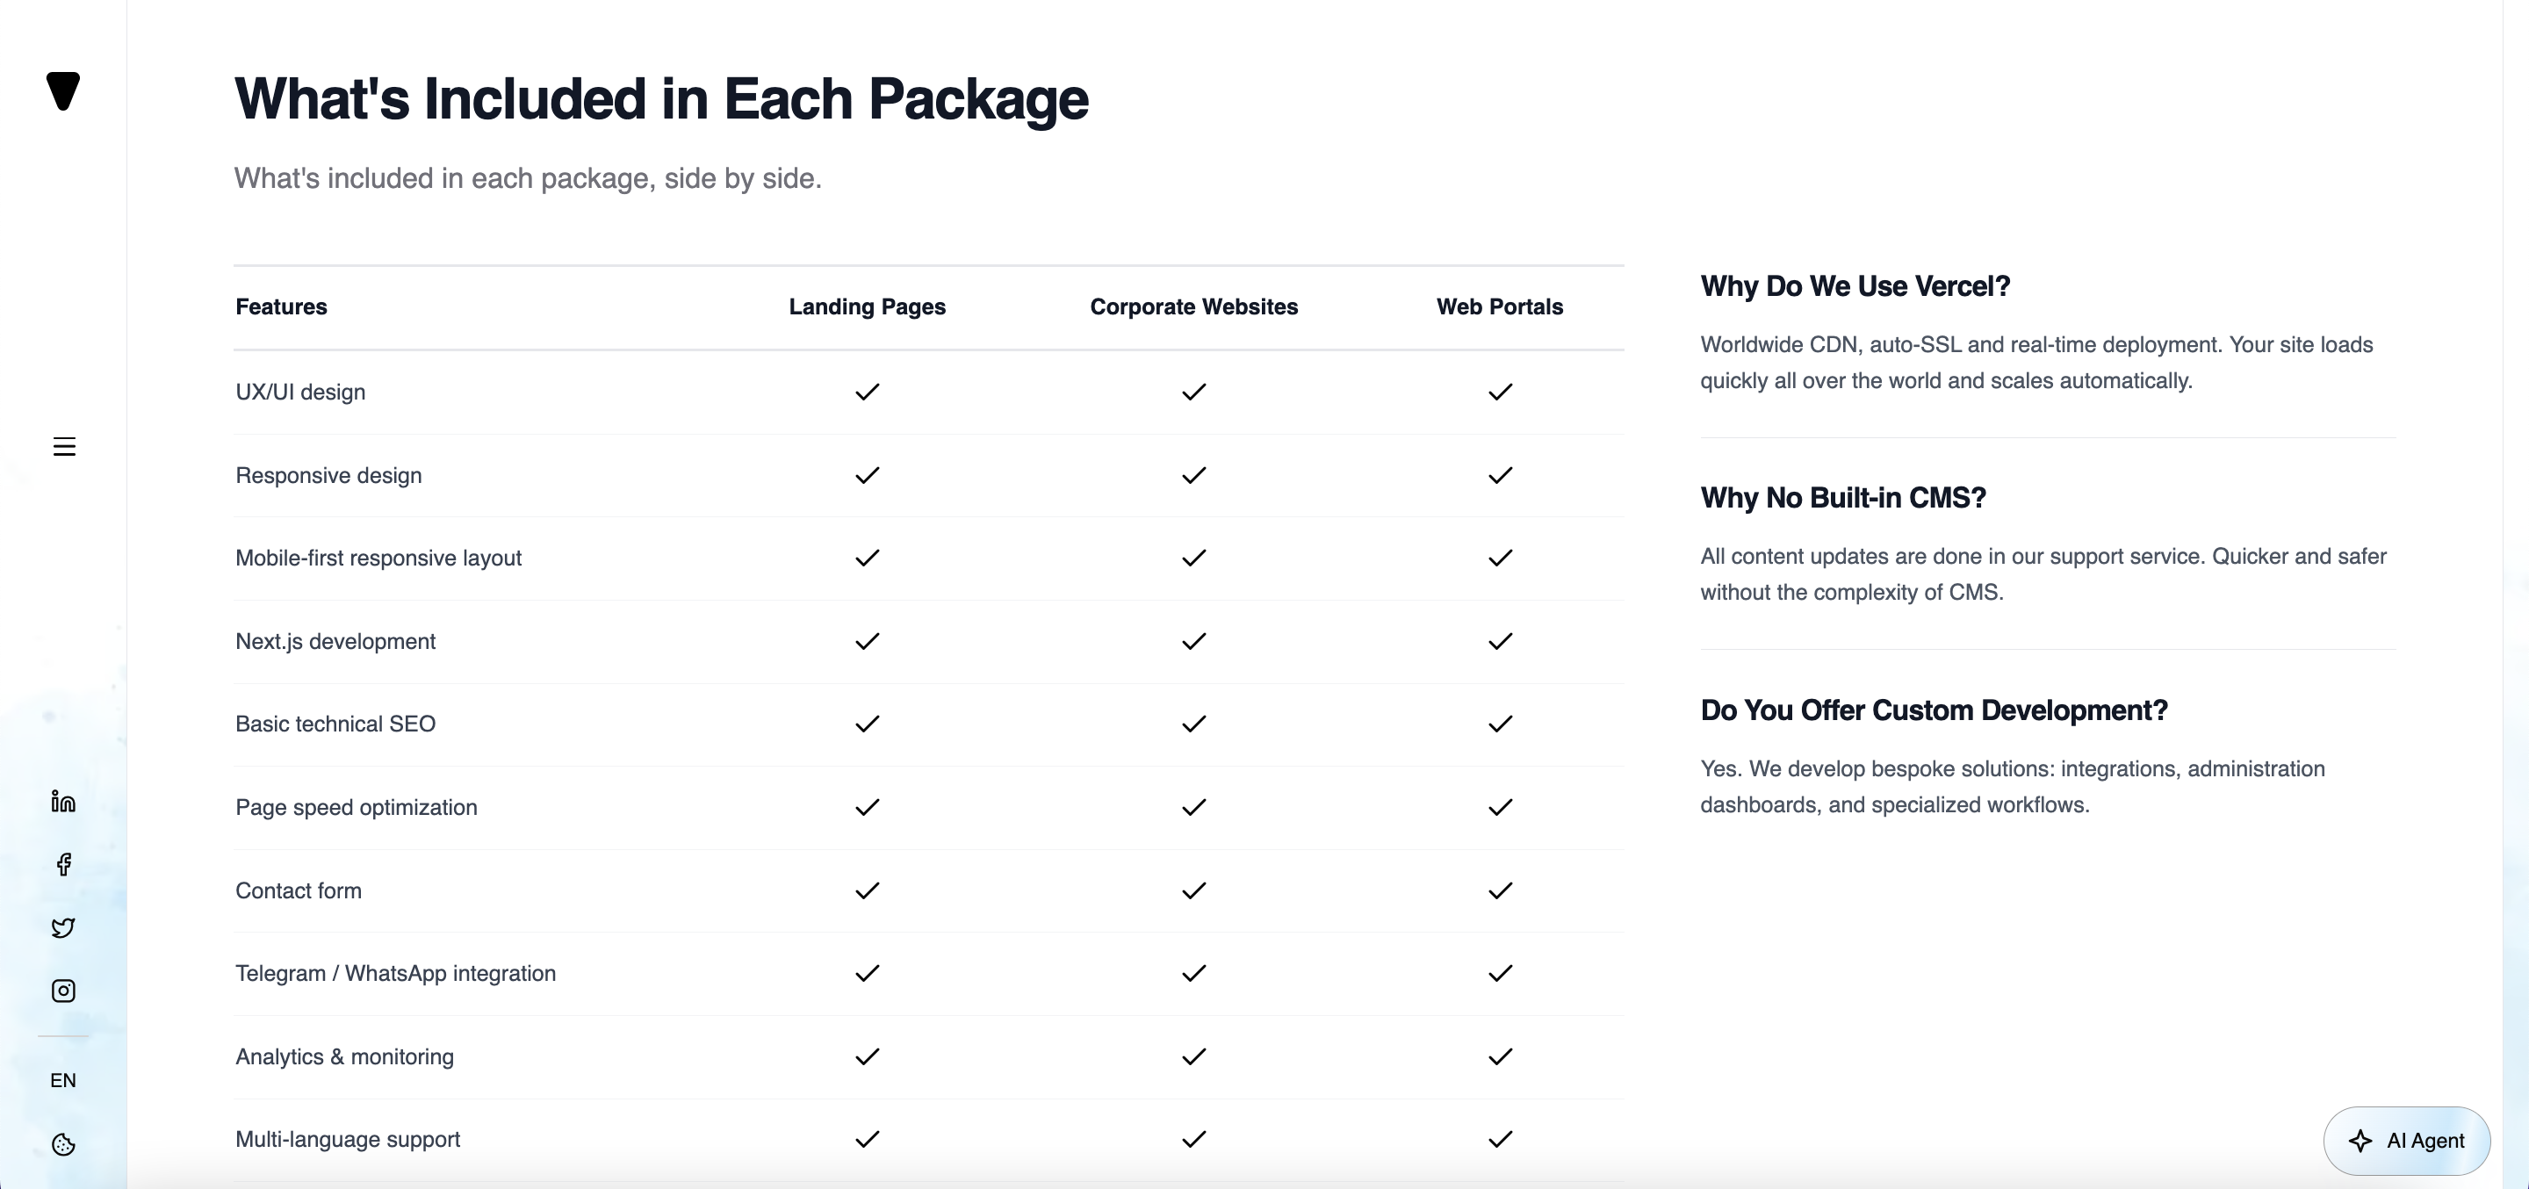This screenshot has height=1189, width=2529.
Task: Open the LinkedIn social icon
Action: point(64,801)
